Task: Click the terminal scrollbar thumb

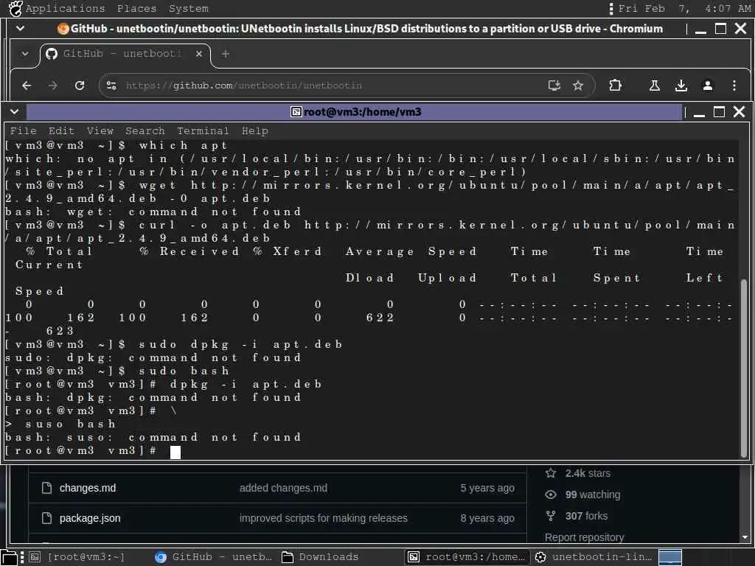Action: (x=744, y=368)
